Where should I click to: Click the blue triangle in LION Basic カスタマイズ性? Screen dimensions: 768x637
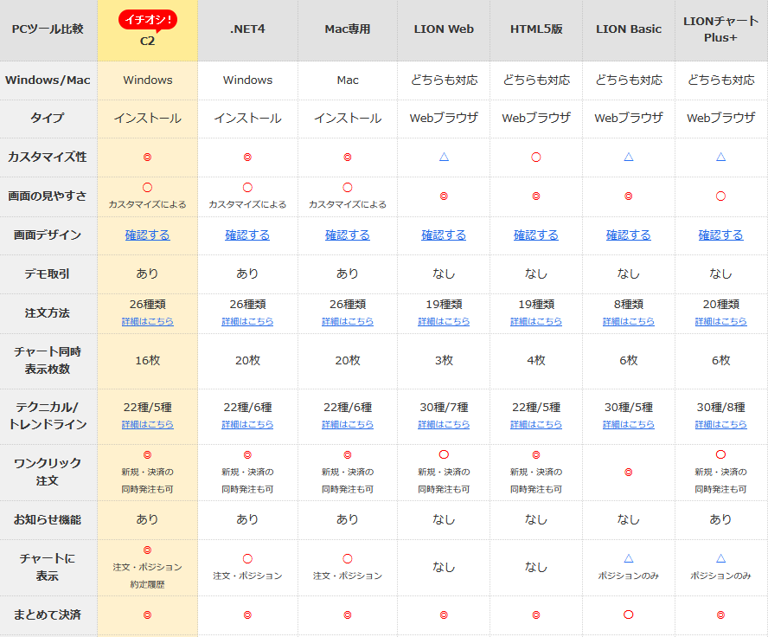click(x=629, y=157)
